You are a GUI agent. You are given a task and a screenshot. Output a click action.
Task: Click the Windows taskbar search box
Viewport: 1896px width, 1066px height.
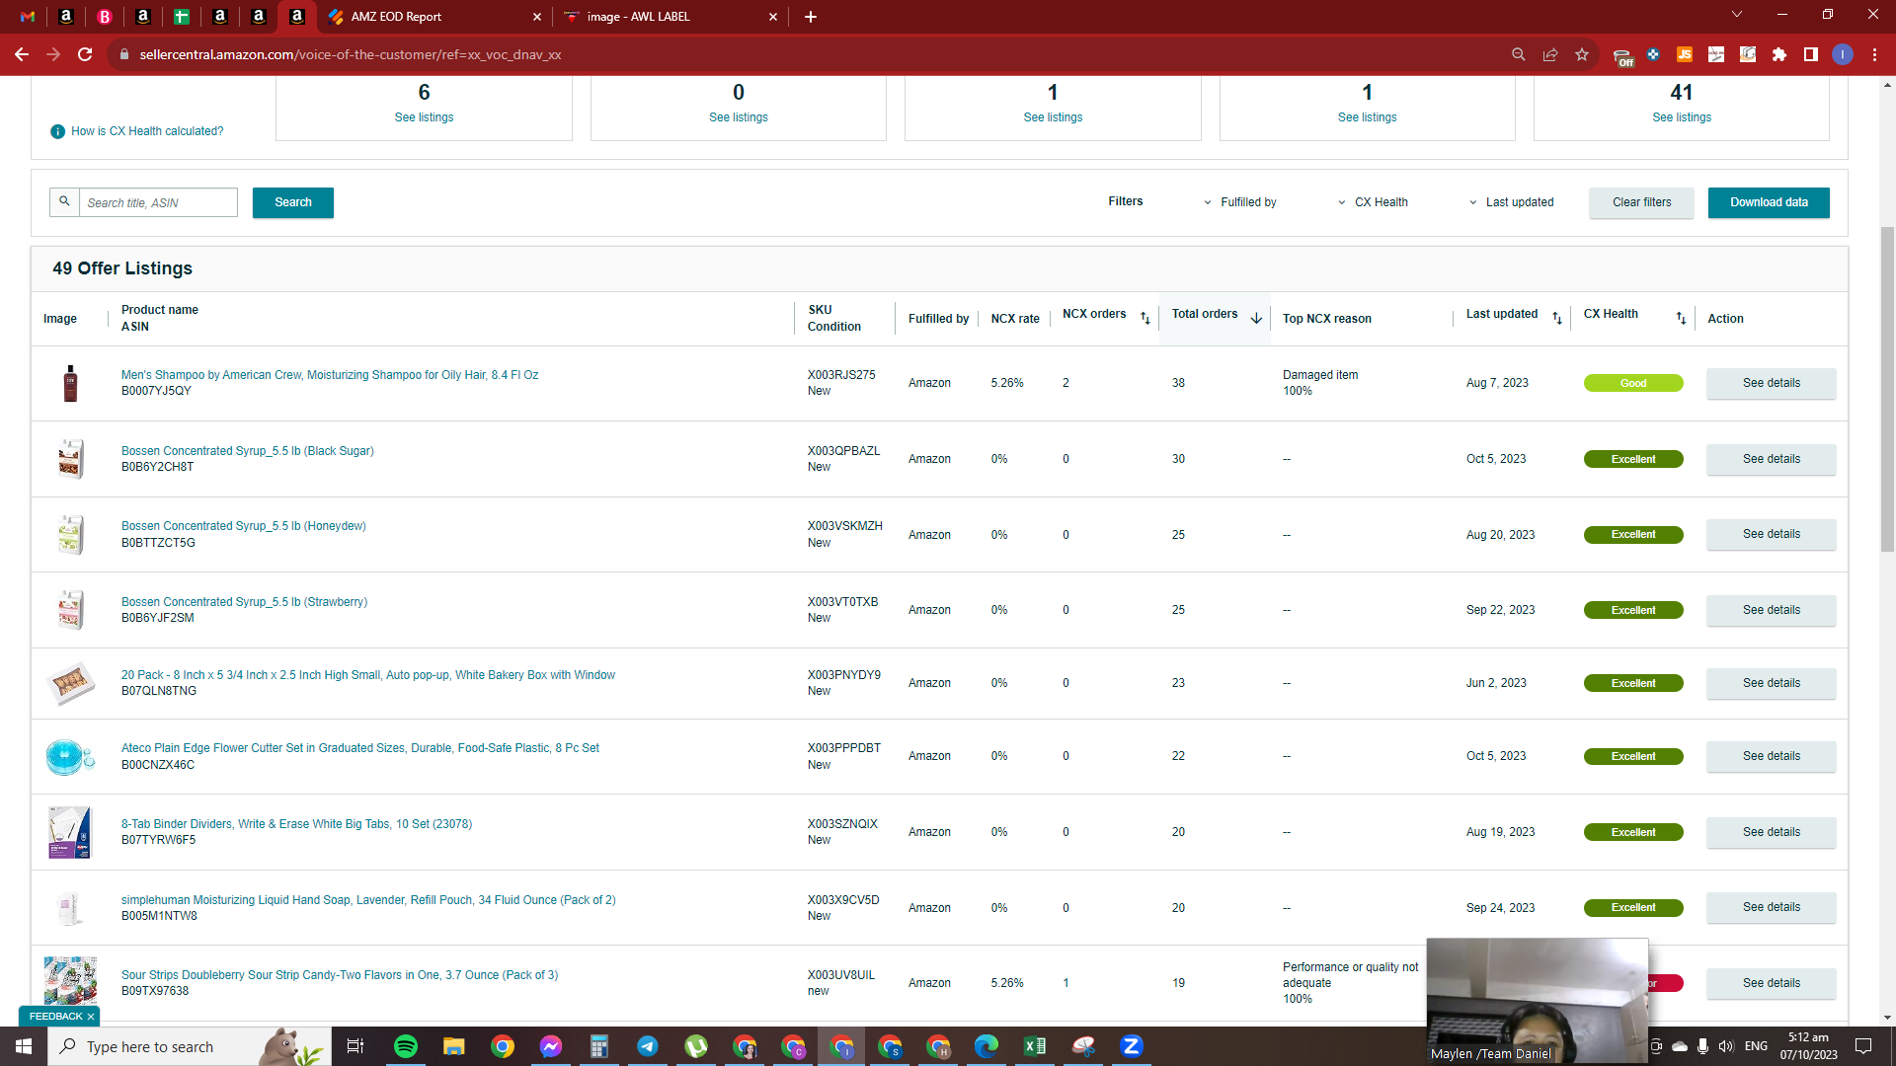[x=188, y=1046]
